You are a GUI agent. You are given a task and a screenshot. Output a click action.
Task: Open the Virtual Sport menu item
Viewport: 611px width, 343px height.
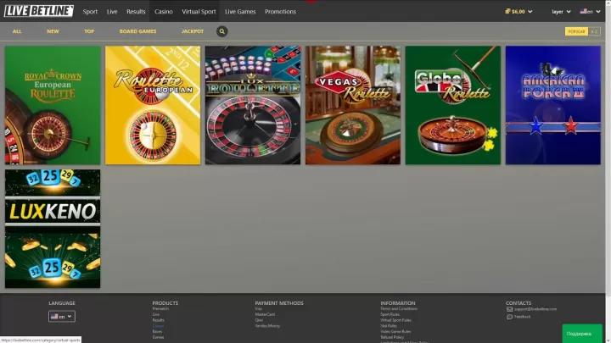[197, 12]
